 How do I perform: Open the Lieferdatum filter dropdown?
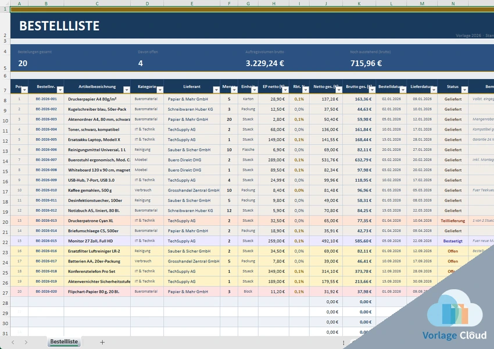434,90
